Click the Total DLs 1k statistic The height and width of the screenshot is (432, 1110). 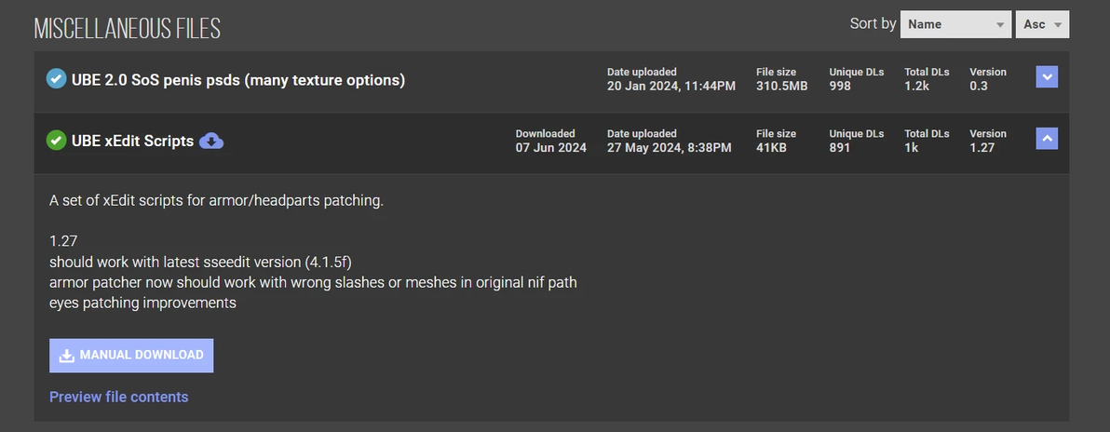[x=912, y=148]
